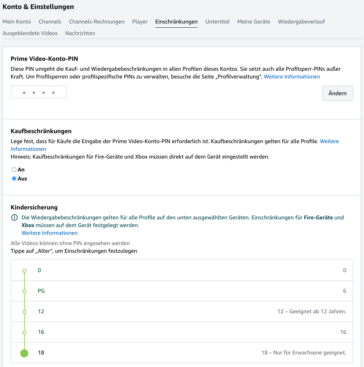Switch to the Channels tab

pyautogui.click(x=50, y=22)
